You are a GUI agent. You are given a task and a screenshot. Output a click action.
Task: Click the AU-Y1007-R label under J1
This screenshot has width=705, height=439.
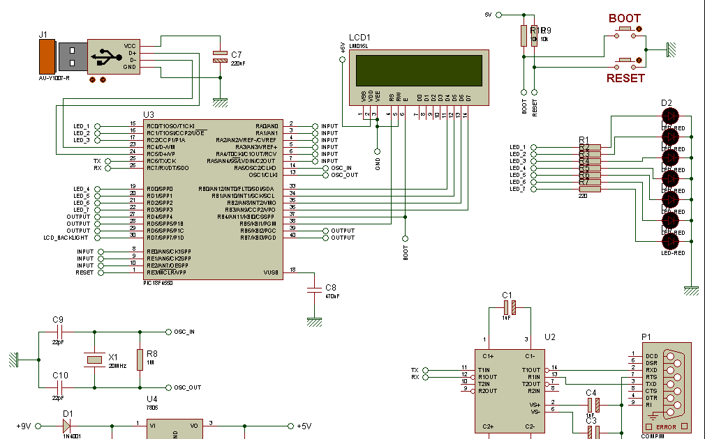tap(54, 78)
